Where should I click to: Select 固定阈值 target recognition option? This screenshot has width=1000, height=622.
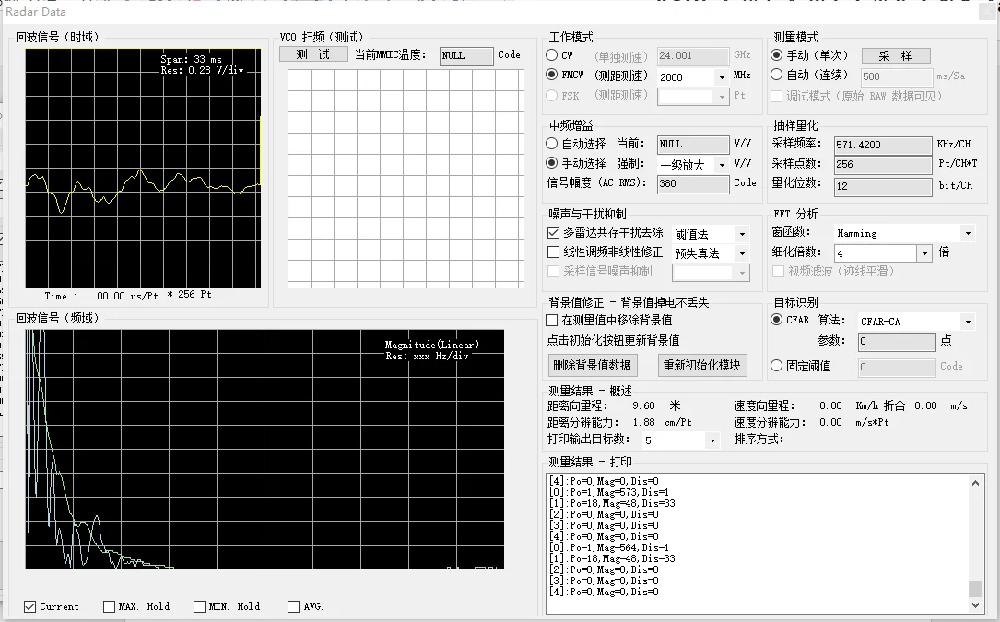pos(777,366)
